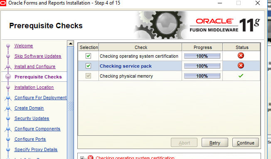
Task: Click the Status column header
Action: (241, 47)
